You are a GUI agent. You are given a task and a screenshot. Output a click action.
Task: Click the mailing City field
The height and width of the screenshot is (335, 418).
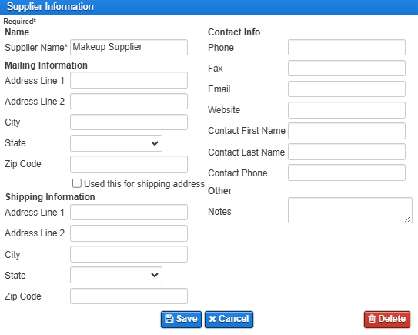(x=129, y=122)
